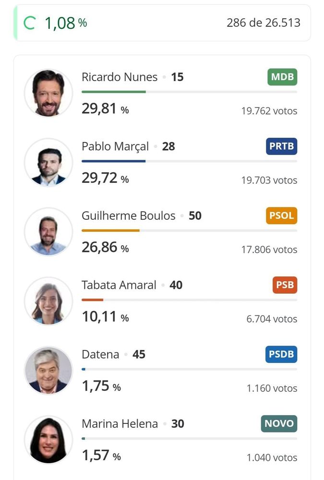Screen dimensions: 324x480
Task: Click Ricardo Nunes green vote progress bar
Action: pyautogui.click(x=114, y=92)
